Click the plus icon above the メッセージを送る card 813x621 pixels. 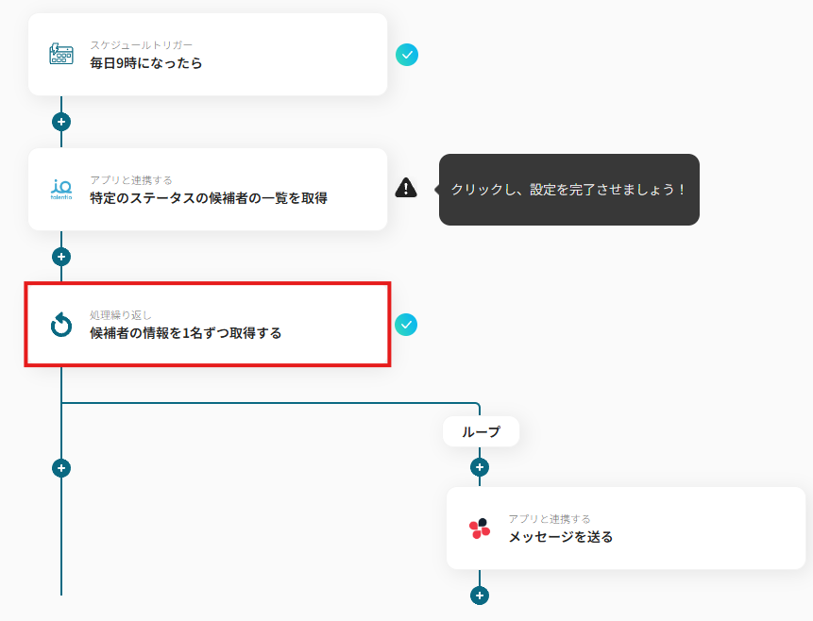(481, 466)
